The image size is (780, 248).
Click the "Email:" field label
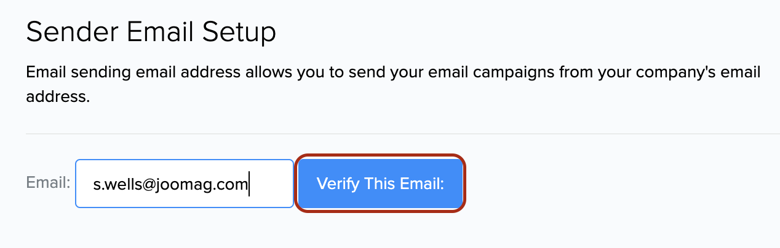coord(48,182)
